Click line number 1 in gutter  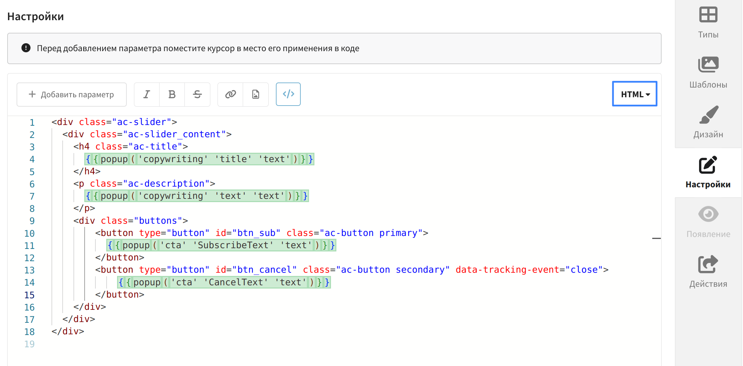point(32,122)
